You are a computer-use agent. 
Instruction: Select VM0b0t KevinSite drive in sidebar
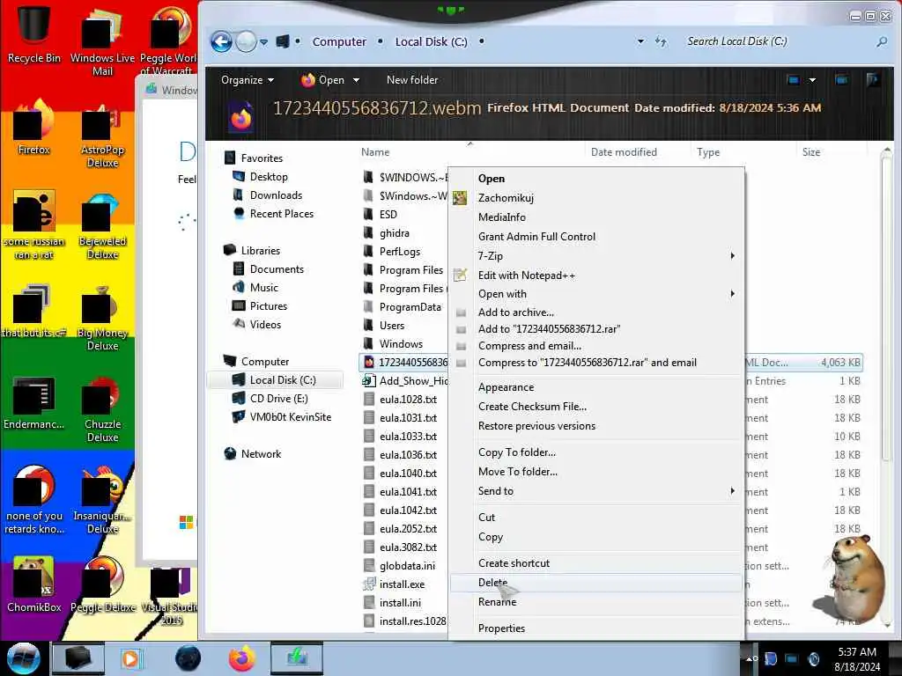click(x=291, y=416)
